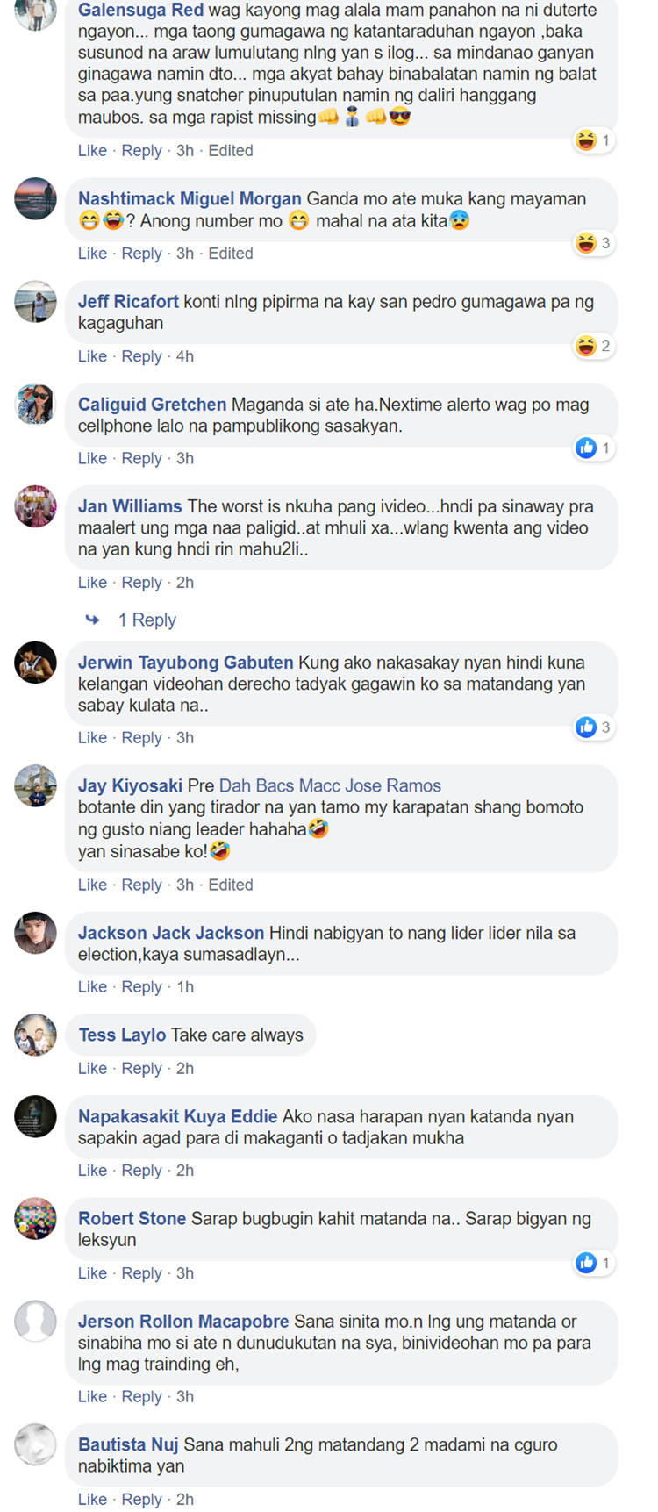Open Jay Kiyosaki's profile name link
The height and width of the screenshot is (1512, 658).
coord(130,785)
